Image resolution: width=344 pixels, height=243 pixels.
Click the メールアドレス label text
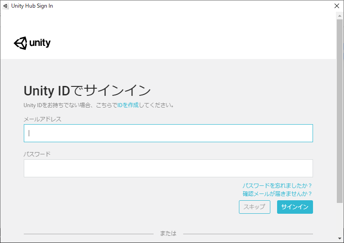click(x=42, y=119)
